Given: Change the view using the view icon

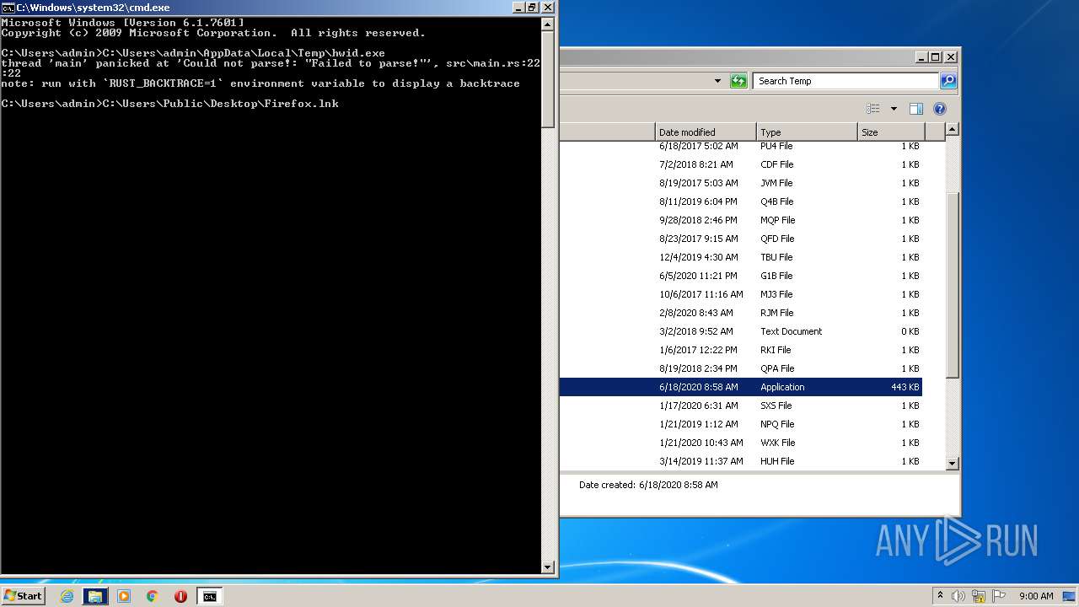Looking at the screenshot, I should [x=873, y=109].
